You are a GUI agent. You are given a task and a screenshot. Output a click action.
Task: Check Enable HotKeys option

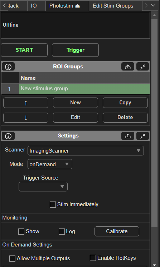tap(93, 258)
